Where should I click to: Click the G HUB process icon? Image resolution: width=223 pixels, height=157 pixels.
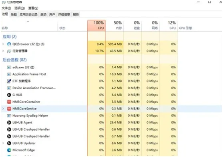coord(9,95)
